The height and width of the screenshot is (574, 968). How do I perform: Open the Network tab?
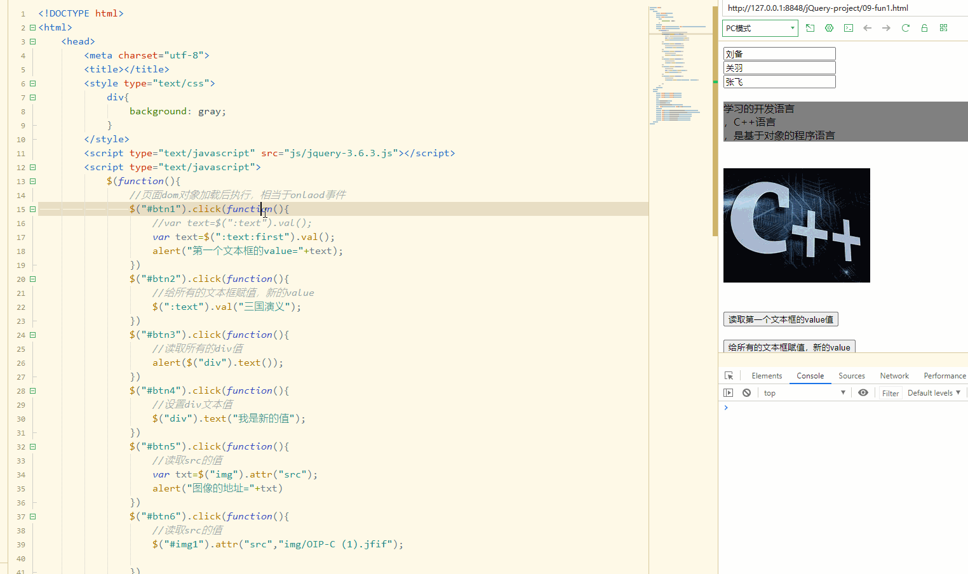point(894,376)
